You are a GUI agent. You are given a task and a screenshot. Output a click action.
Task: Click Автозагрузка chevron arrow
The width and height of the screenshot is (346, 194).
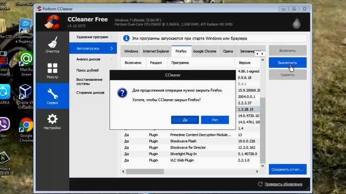(x=112, y=48)
